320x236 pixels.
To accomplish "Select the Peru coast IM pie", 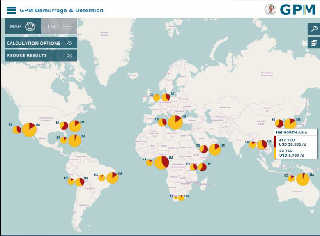I will pos(80,182).
